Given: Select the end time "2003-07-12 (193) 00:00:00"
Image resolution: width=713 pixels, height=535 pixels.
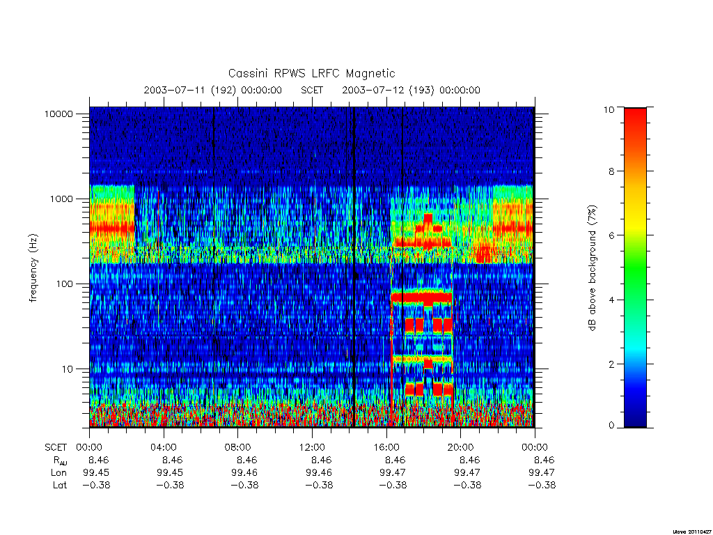Looking at the screenshot, I should click(411, 90).
